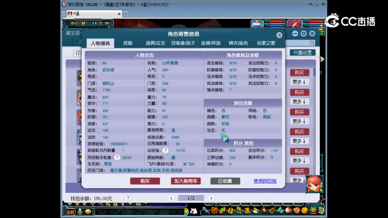Image resolution: width=388 pixels, height=218 pixels.
Task: Click the scroll icon in bottom toolbar
Action: click(x=256, y=210)
